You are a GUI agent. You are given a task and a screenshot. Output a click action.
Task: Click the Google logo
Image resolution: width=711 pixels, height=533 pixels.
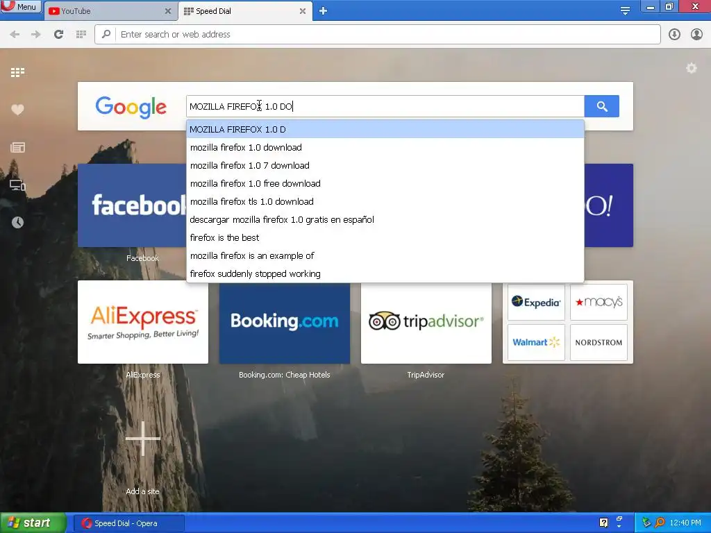(x=131, y=108)
